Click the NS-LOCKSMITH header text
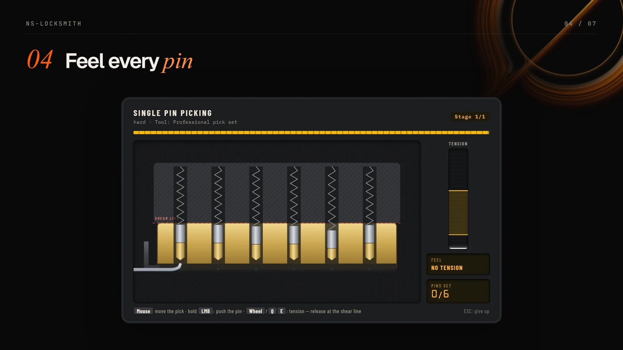The width and height of the screenshot is (623, 350). click(54, 24)
